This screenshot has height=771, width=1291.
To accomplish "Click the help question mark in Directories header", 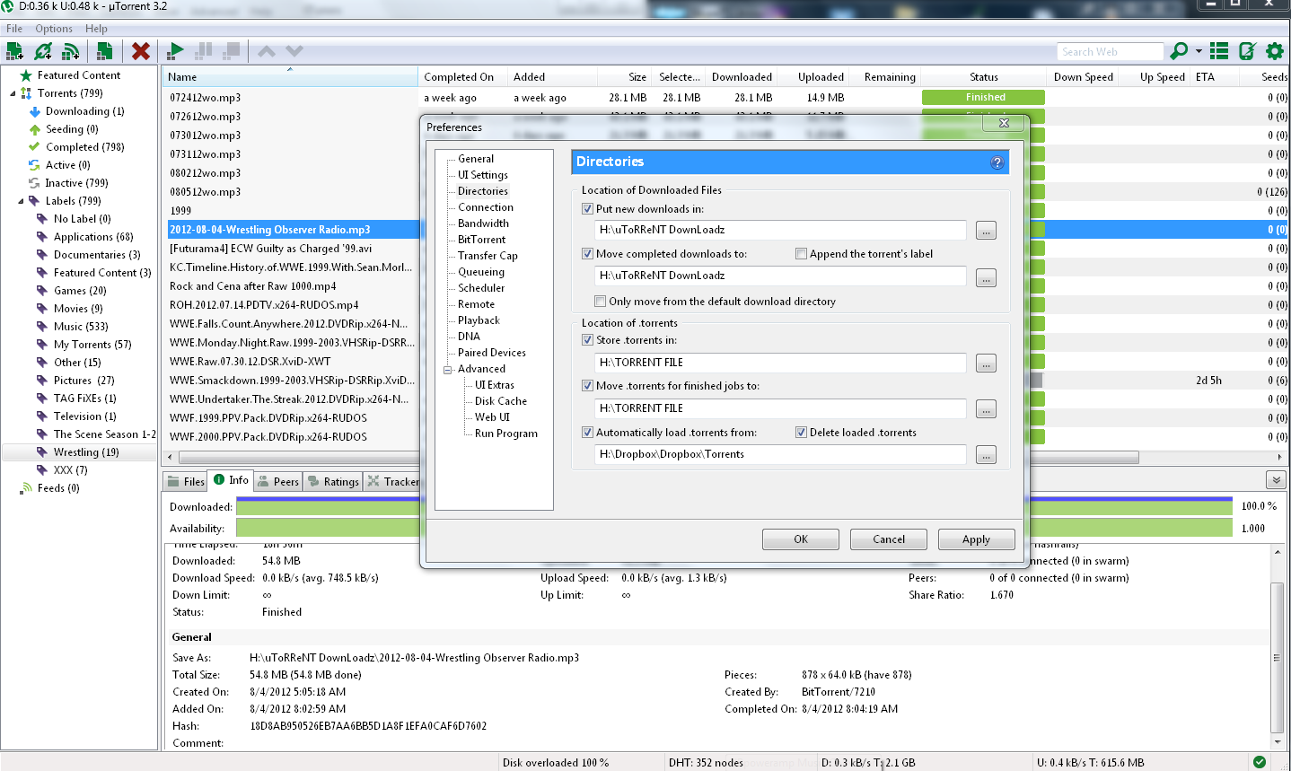I will (x=997, y=162).
